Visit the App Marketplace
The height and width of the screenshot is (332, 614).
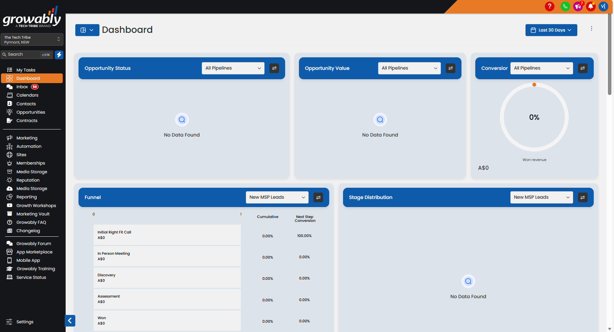[34, 252]
